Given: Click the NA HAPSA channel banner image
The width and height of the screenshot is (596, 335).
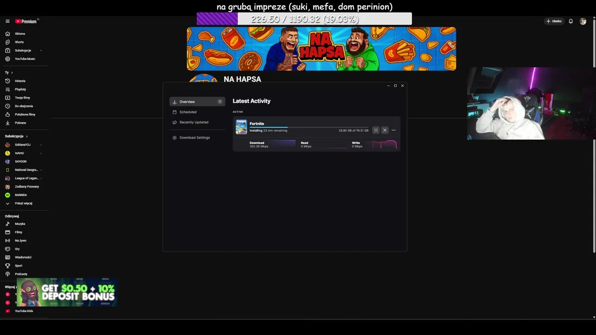Looking at the screenshot, I should click(321, 48).
